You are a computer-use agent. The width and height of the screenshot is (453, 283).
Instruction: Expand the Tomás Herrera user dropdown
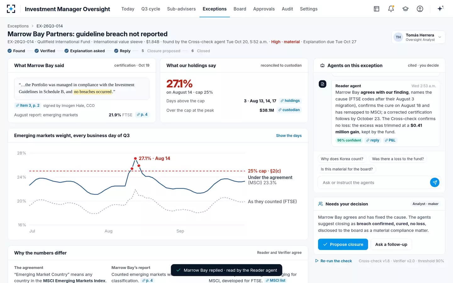click(x=418, y=37)
